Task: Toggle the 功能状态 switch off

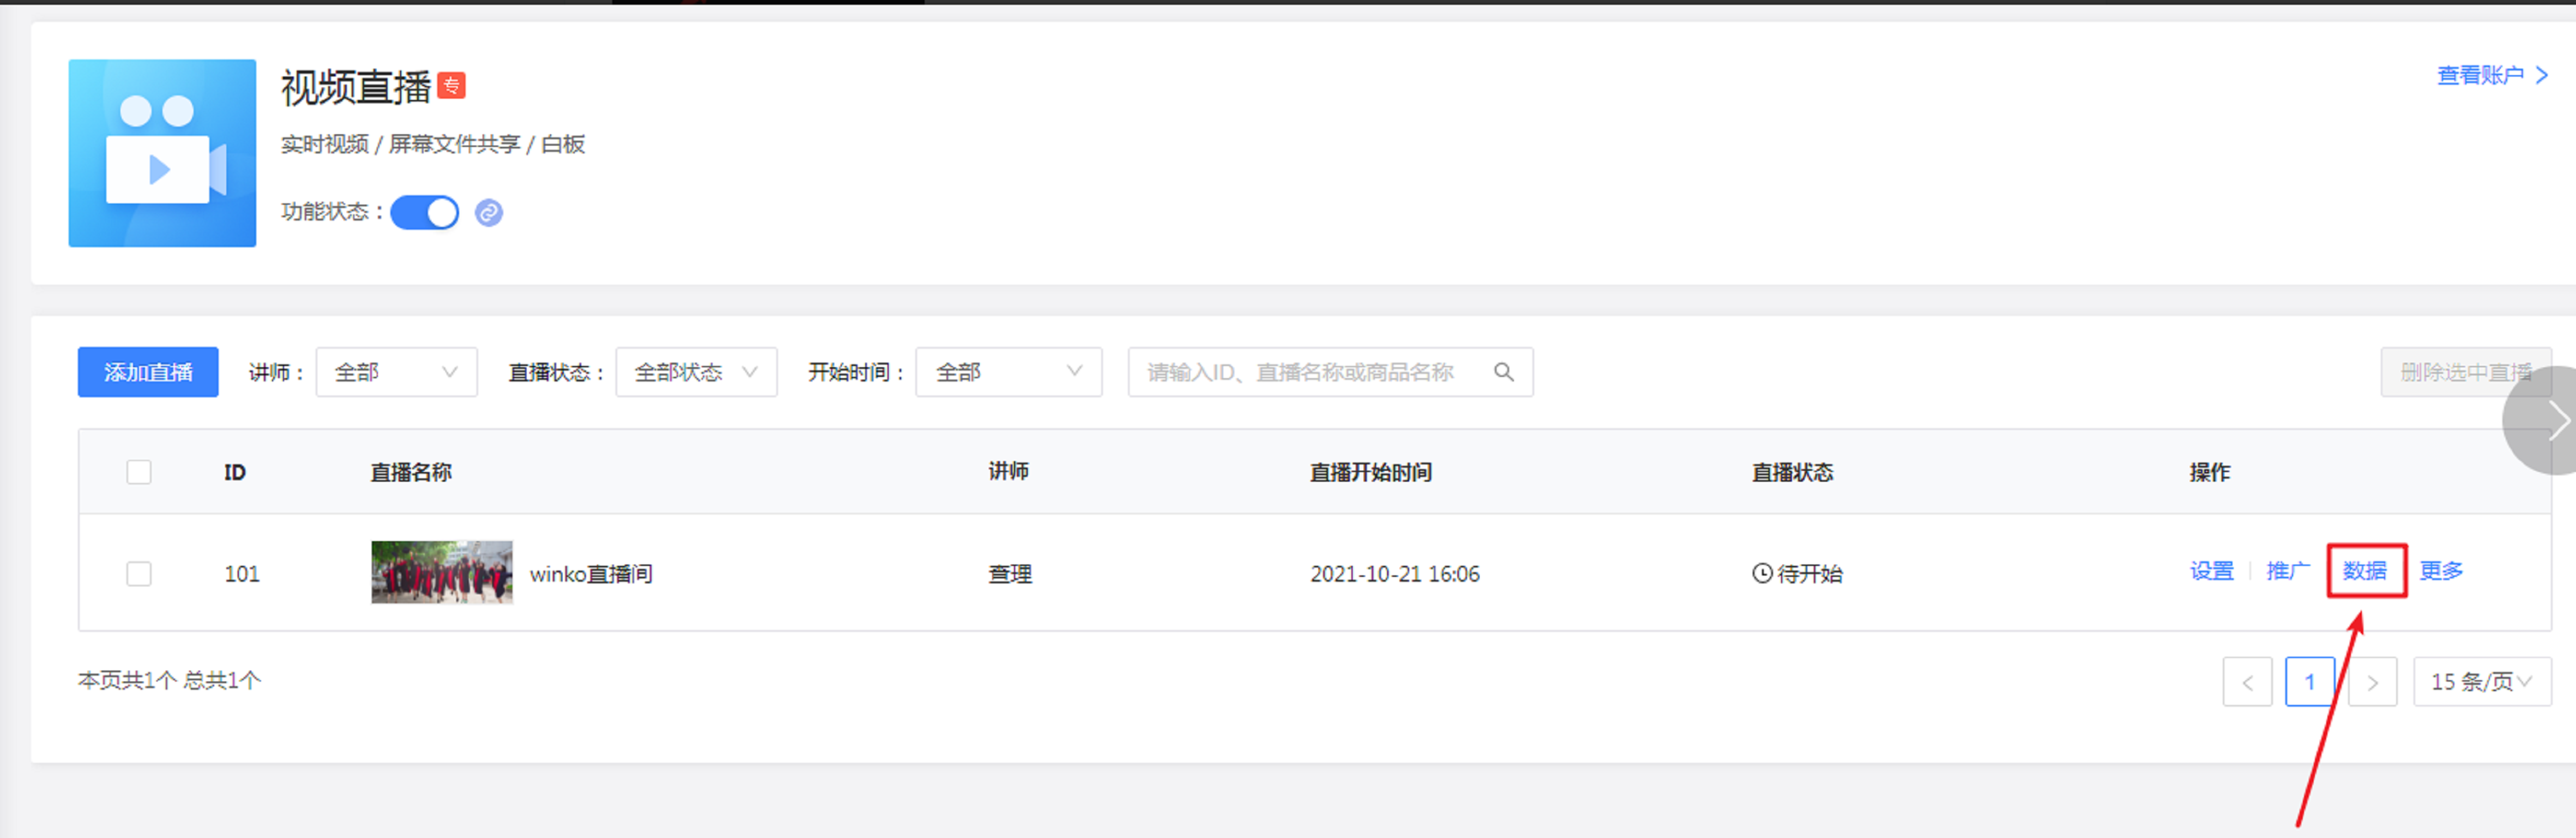Action: (x=425, y=212)
